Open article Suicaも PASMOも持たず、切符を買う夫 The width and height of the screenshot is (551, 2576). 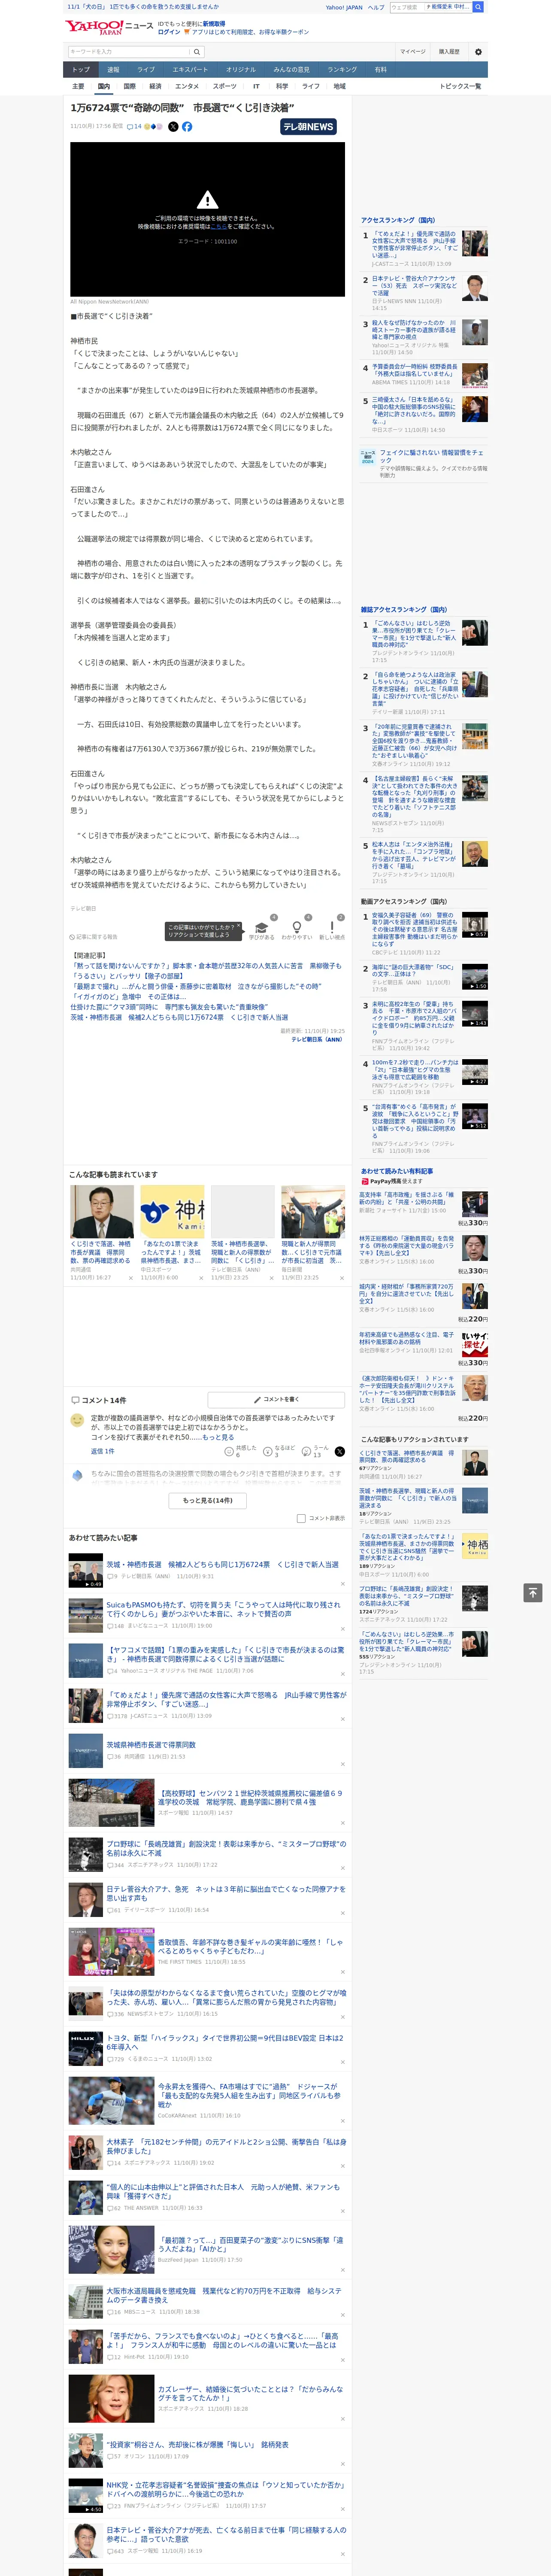(x=223, y=1609)
